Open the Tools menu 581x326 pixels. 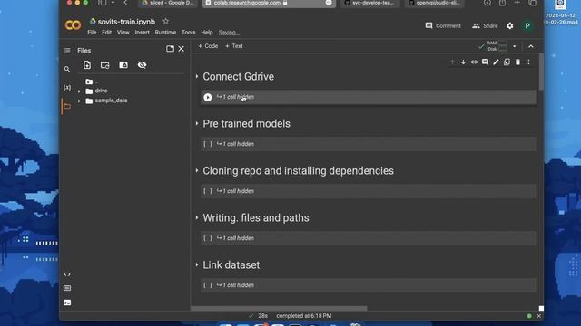pos(188,33)
